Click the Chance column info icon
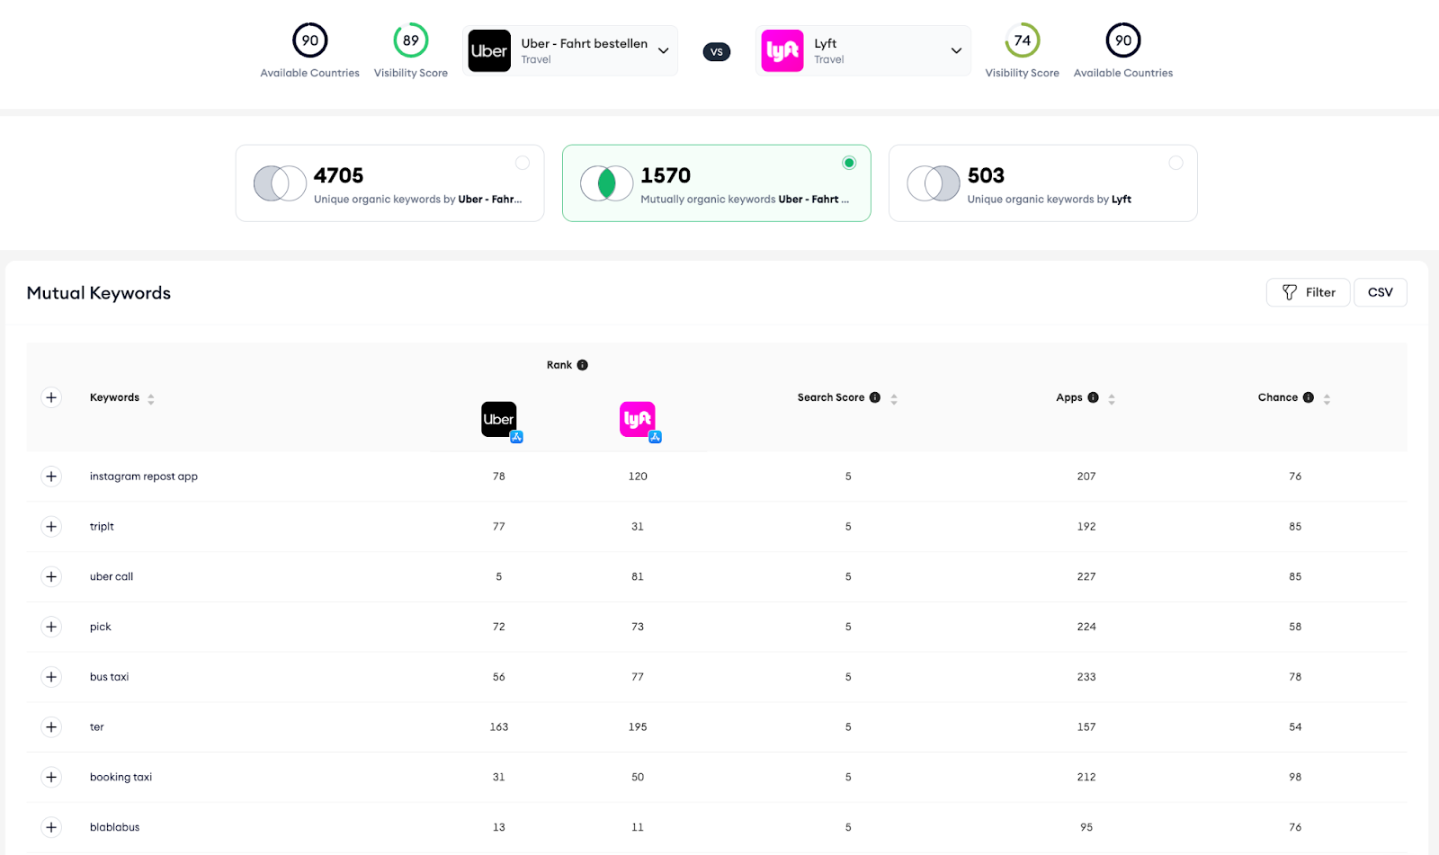1439x855 pixels. pos(1309,397)
